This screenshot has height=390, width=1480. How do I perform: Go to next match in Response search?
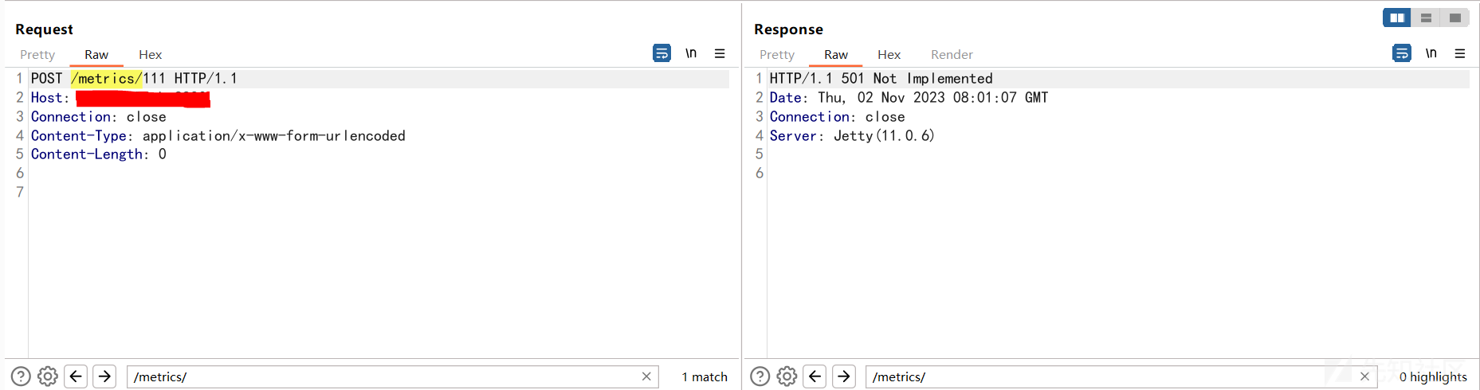click(x=844, y=376)
